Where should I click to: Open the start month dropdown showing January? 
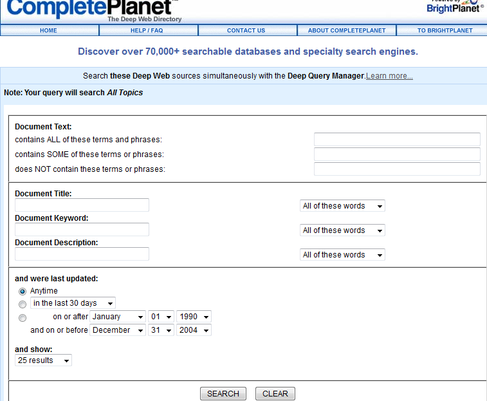coord(118,317)
